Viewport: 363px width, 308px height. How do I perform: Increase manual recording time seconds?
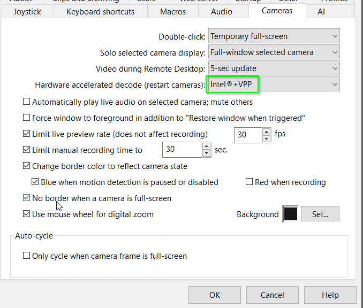(x=207, y=147)
